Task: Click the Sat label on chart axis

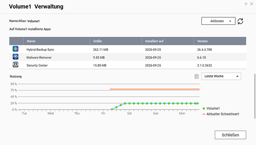Action: (x=129, y=113)
